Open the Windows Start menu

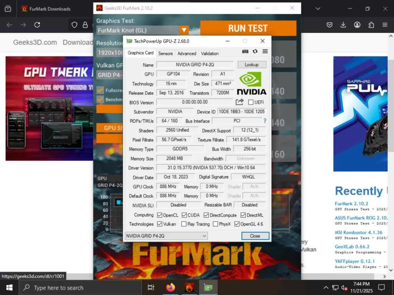[9, 287]
